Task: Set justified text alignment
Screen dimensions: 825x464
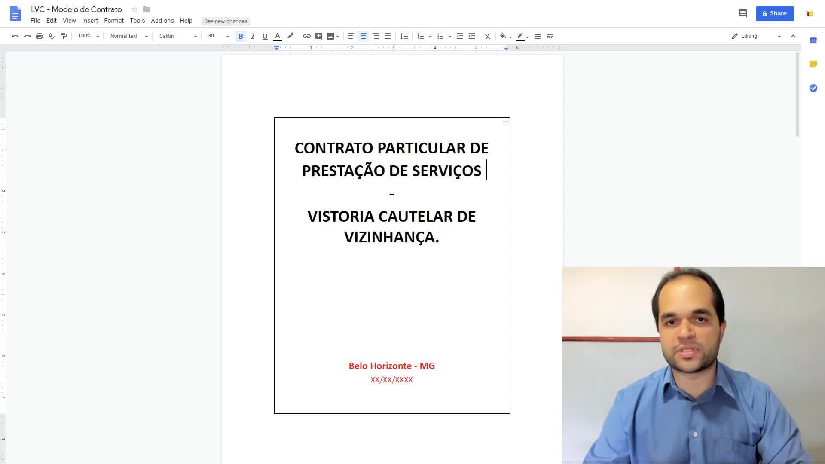Action: pyautogui.click(x=388, y=36)
